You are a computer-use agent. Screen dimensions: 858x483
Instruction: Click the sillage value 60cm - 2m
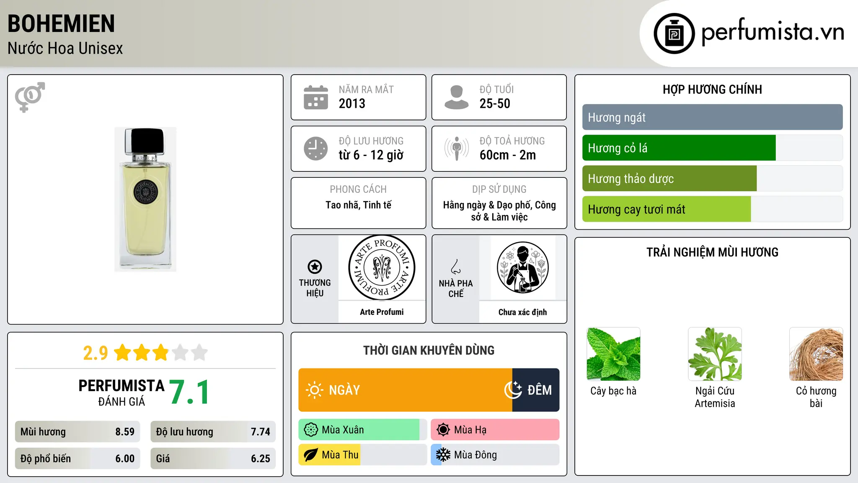coord(508,155)
